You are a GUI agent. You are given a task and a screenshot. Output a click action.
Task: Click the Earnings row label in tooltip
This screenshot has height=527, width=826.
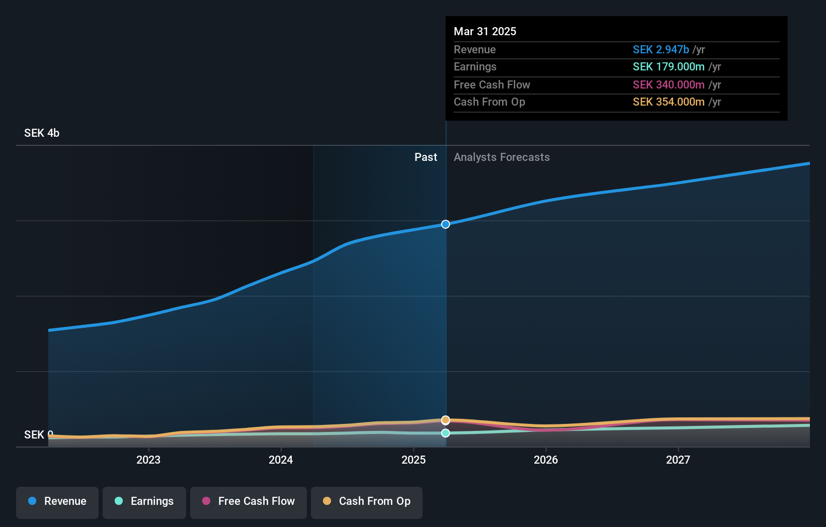click(475, 66)
